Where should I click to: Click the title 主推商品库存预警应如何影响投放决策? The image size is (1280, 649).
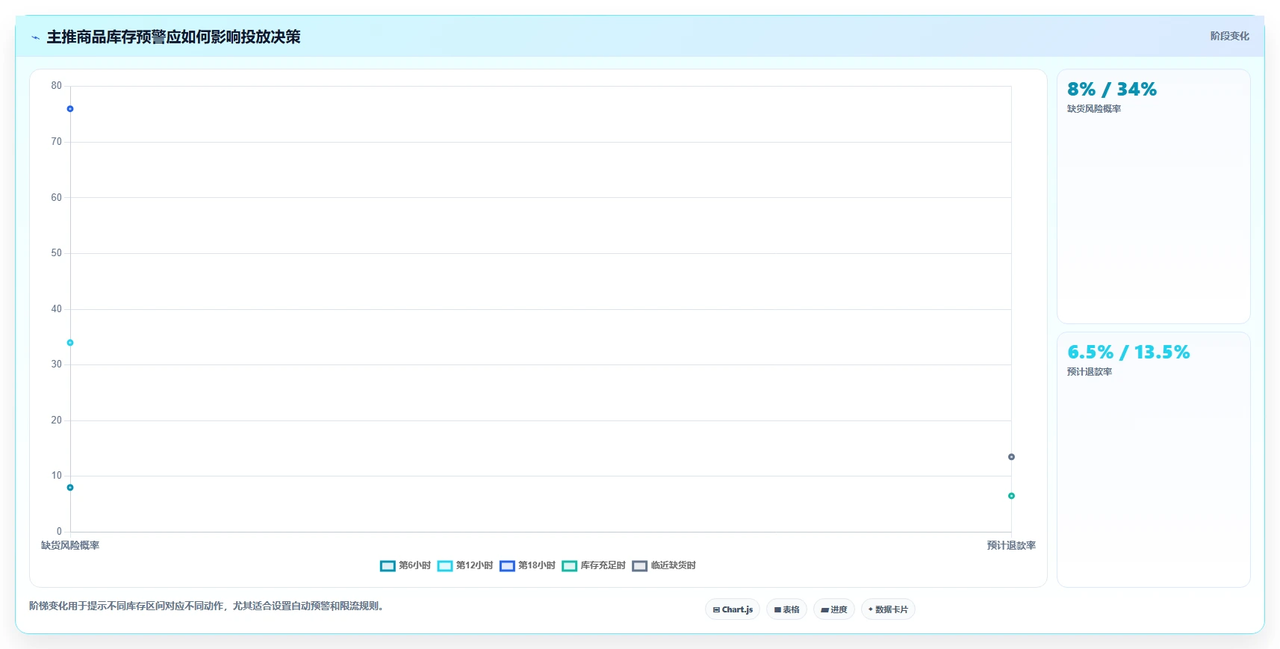coord(173,37)
